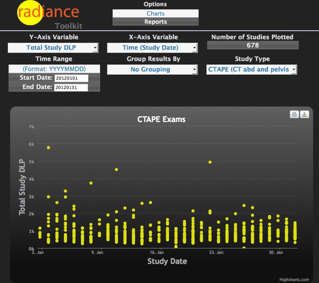Open the Reports option
The width and height of the screenshot is (319, 283).
click(x=155, y=22)
